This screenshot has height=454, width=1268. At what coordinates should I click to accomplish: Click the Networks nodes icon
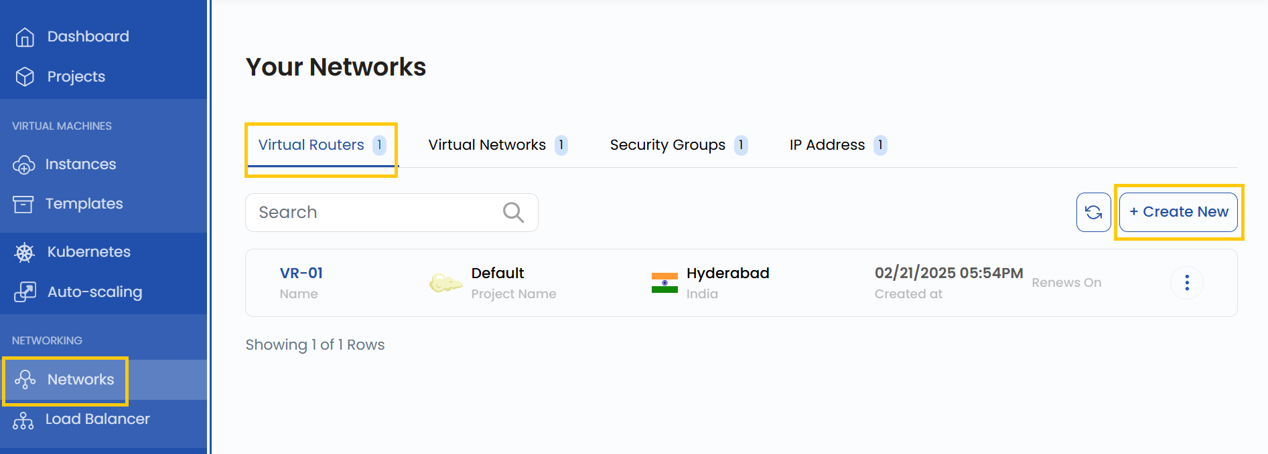click(25, 380)
